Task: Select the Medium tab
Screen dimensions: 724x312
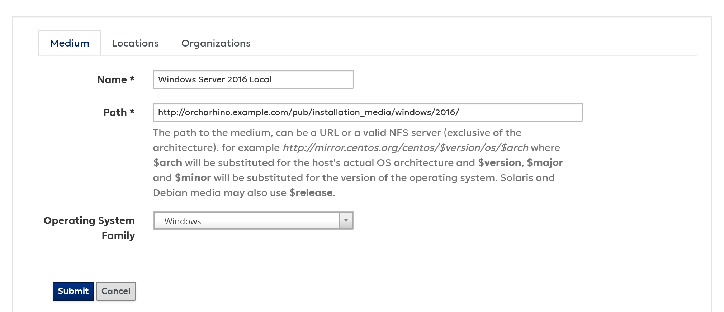Action: (x=70, y=43)
